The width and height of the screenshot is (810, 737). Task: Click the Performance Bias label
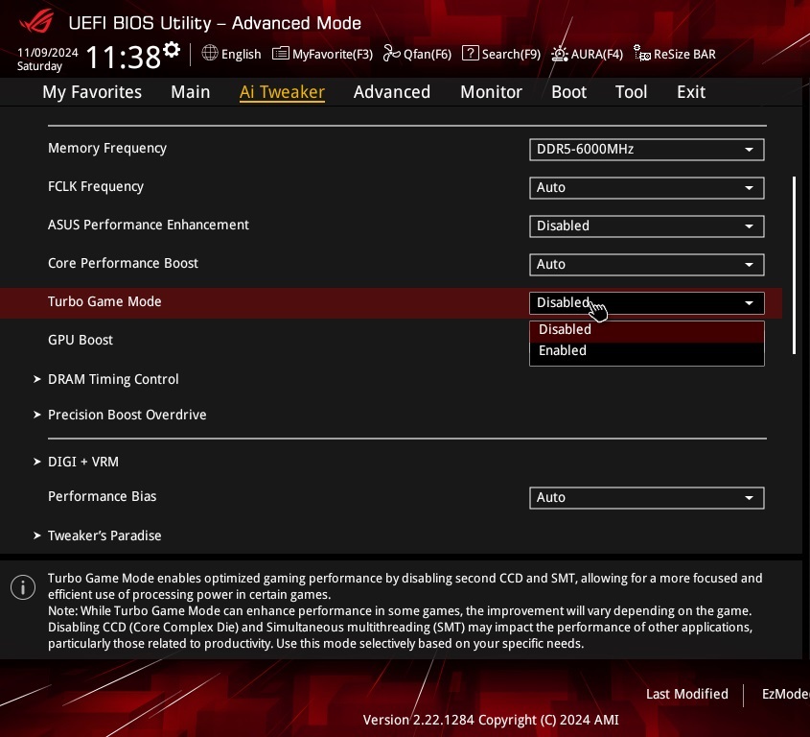click(102, 496)
